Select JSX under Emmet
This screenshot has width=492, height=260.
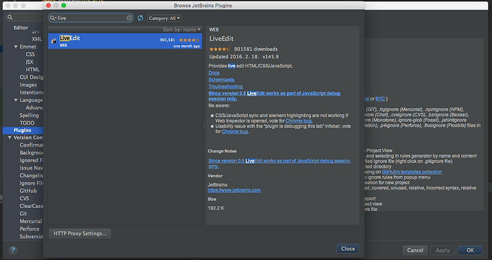tap(29, 62)
